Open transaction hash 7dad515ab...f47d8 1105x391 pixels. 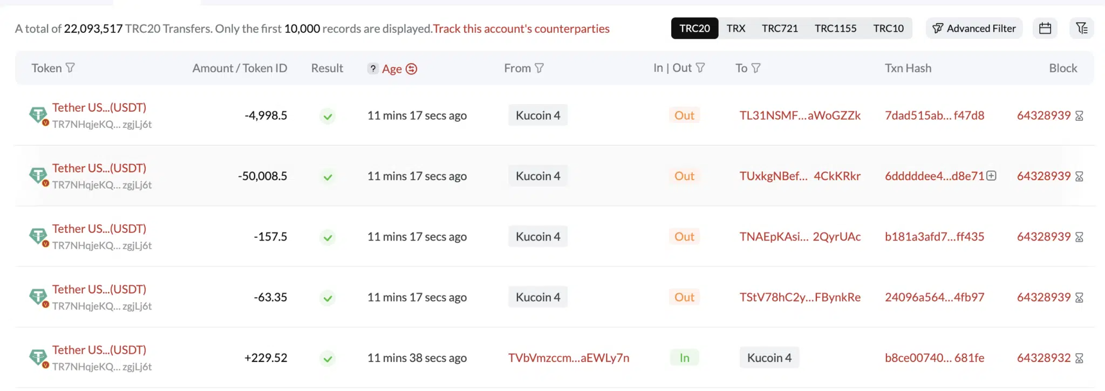click(x=935, y=115)
